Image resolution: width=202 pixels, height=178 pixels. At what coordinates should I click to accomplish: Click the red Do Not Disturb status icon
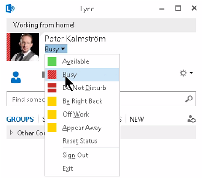52,88
